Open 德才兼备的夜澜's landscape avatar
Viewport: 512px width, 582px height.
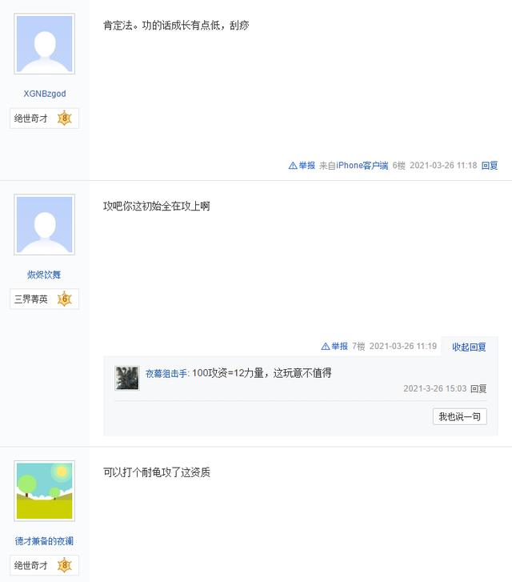[45, 491]
